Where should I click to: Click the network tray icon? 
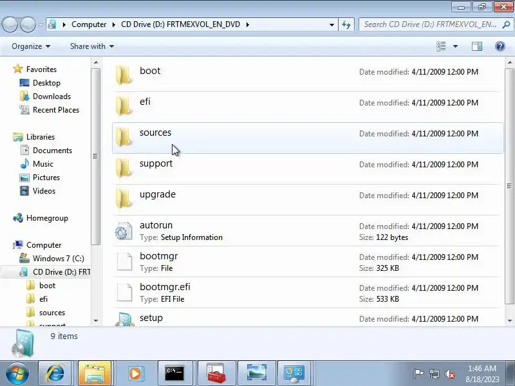434,374
